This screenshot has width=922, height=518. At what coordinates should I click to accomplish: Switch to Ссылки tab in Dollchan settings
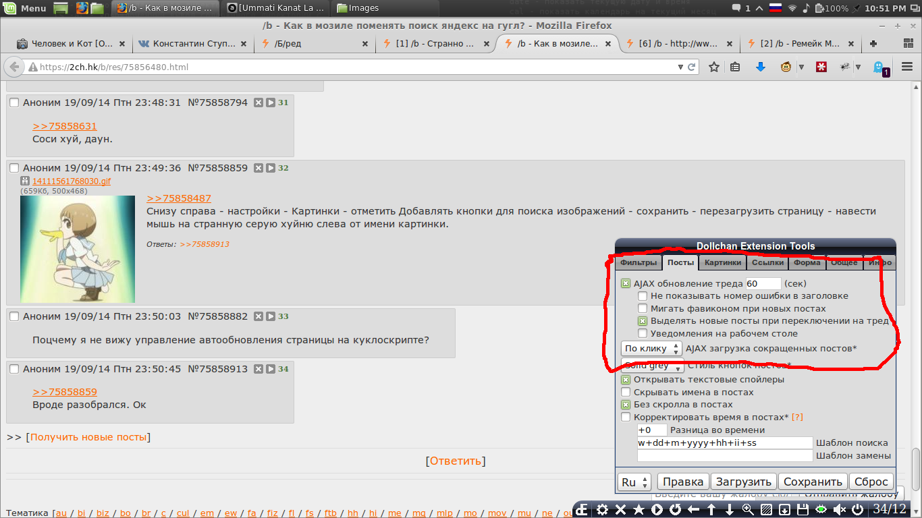point(768,262)
